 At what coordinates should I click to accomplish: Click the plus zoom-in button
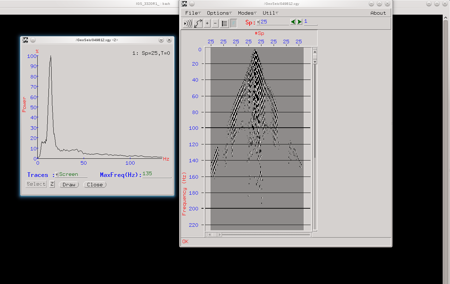point(207,23)
